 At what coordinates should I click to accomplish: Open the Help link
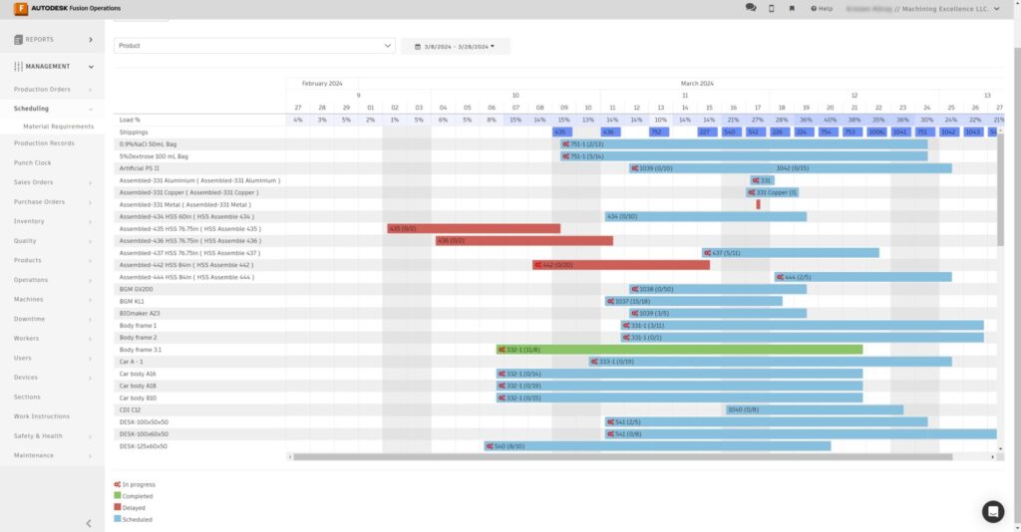point(822,8)
